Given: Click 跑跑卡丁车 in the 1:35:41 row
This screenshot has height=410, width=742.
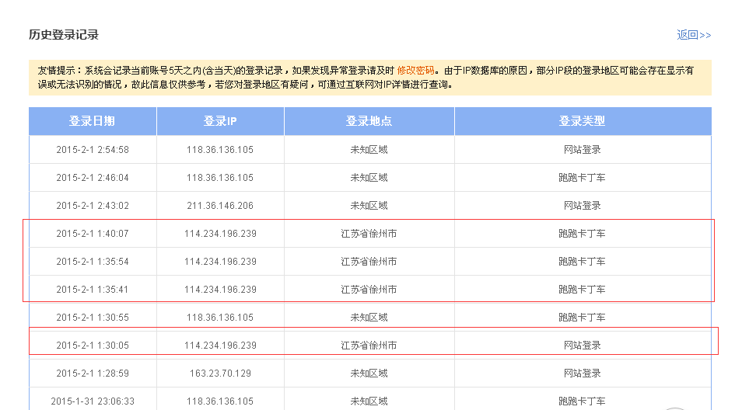Looking at the screenshot, I should click(583, 289).
